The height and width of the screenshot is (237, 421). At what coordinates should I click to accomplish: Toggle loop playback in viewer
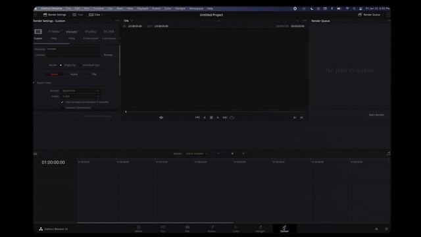click(232, 117)
